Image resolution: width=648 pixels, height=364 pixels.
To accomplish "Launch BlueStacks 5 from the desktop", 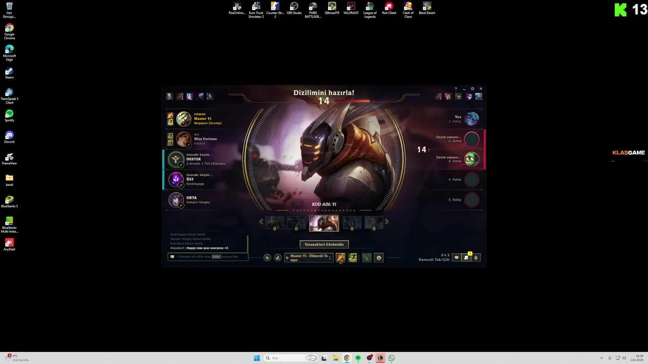I will tap(9, 202).
